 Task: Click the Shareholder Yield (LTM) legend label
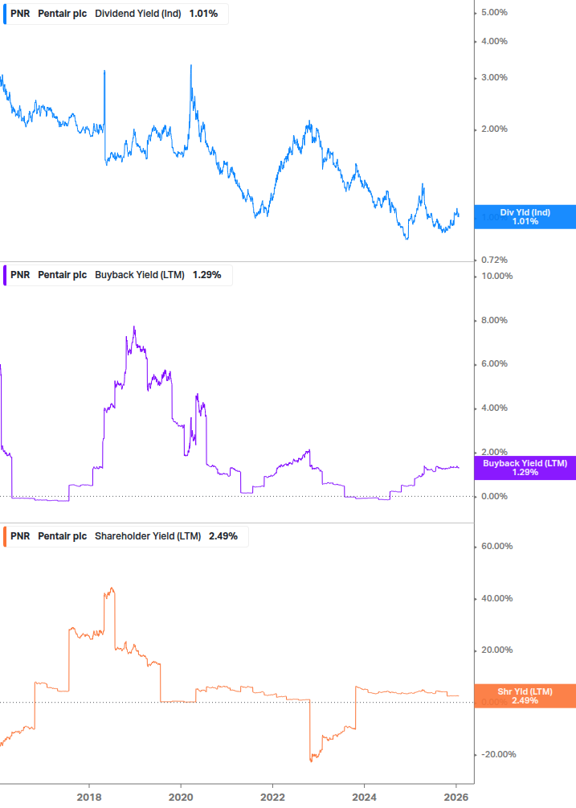click(148, 536)
